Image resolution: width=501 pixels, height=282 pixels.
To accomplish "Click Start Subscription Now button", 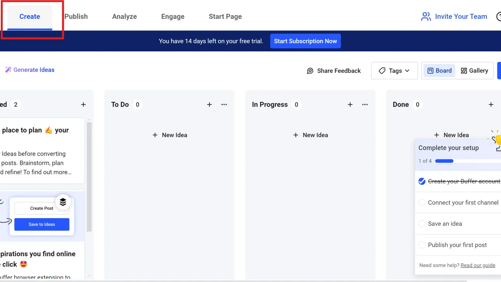I will [305, 41].
